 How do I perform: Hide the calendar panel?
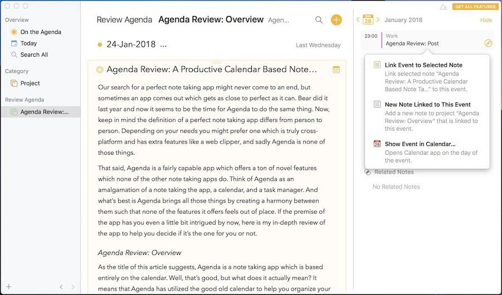pyautogui.click(x=486, y=20)
